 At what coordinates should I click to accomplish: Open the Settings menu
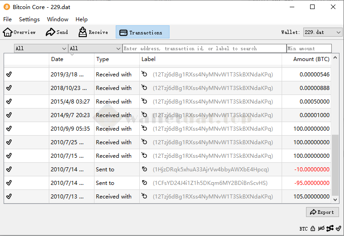tap(29, 19)
